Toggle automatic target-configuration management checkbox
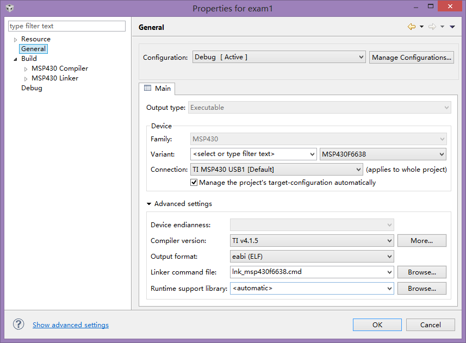Viewport: 466px width, 343px height. tap(194, 183)
